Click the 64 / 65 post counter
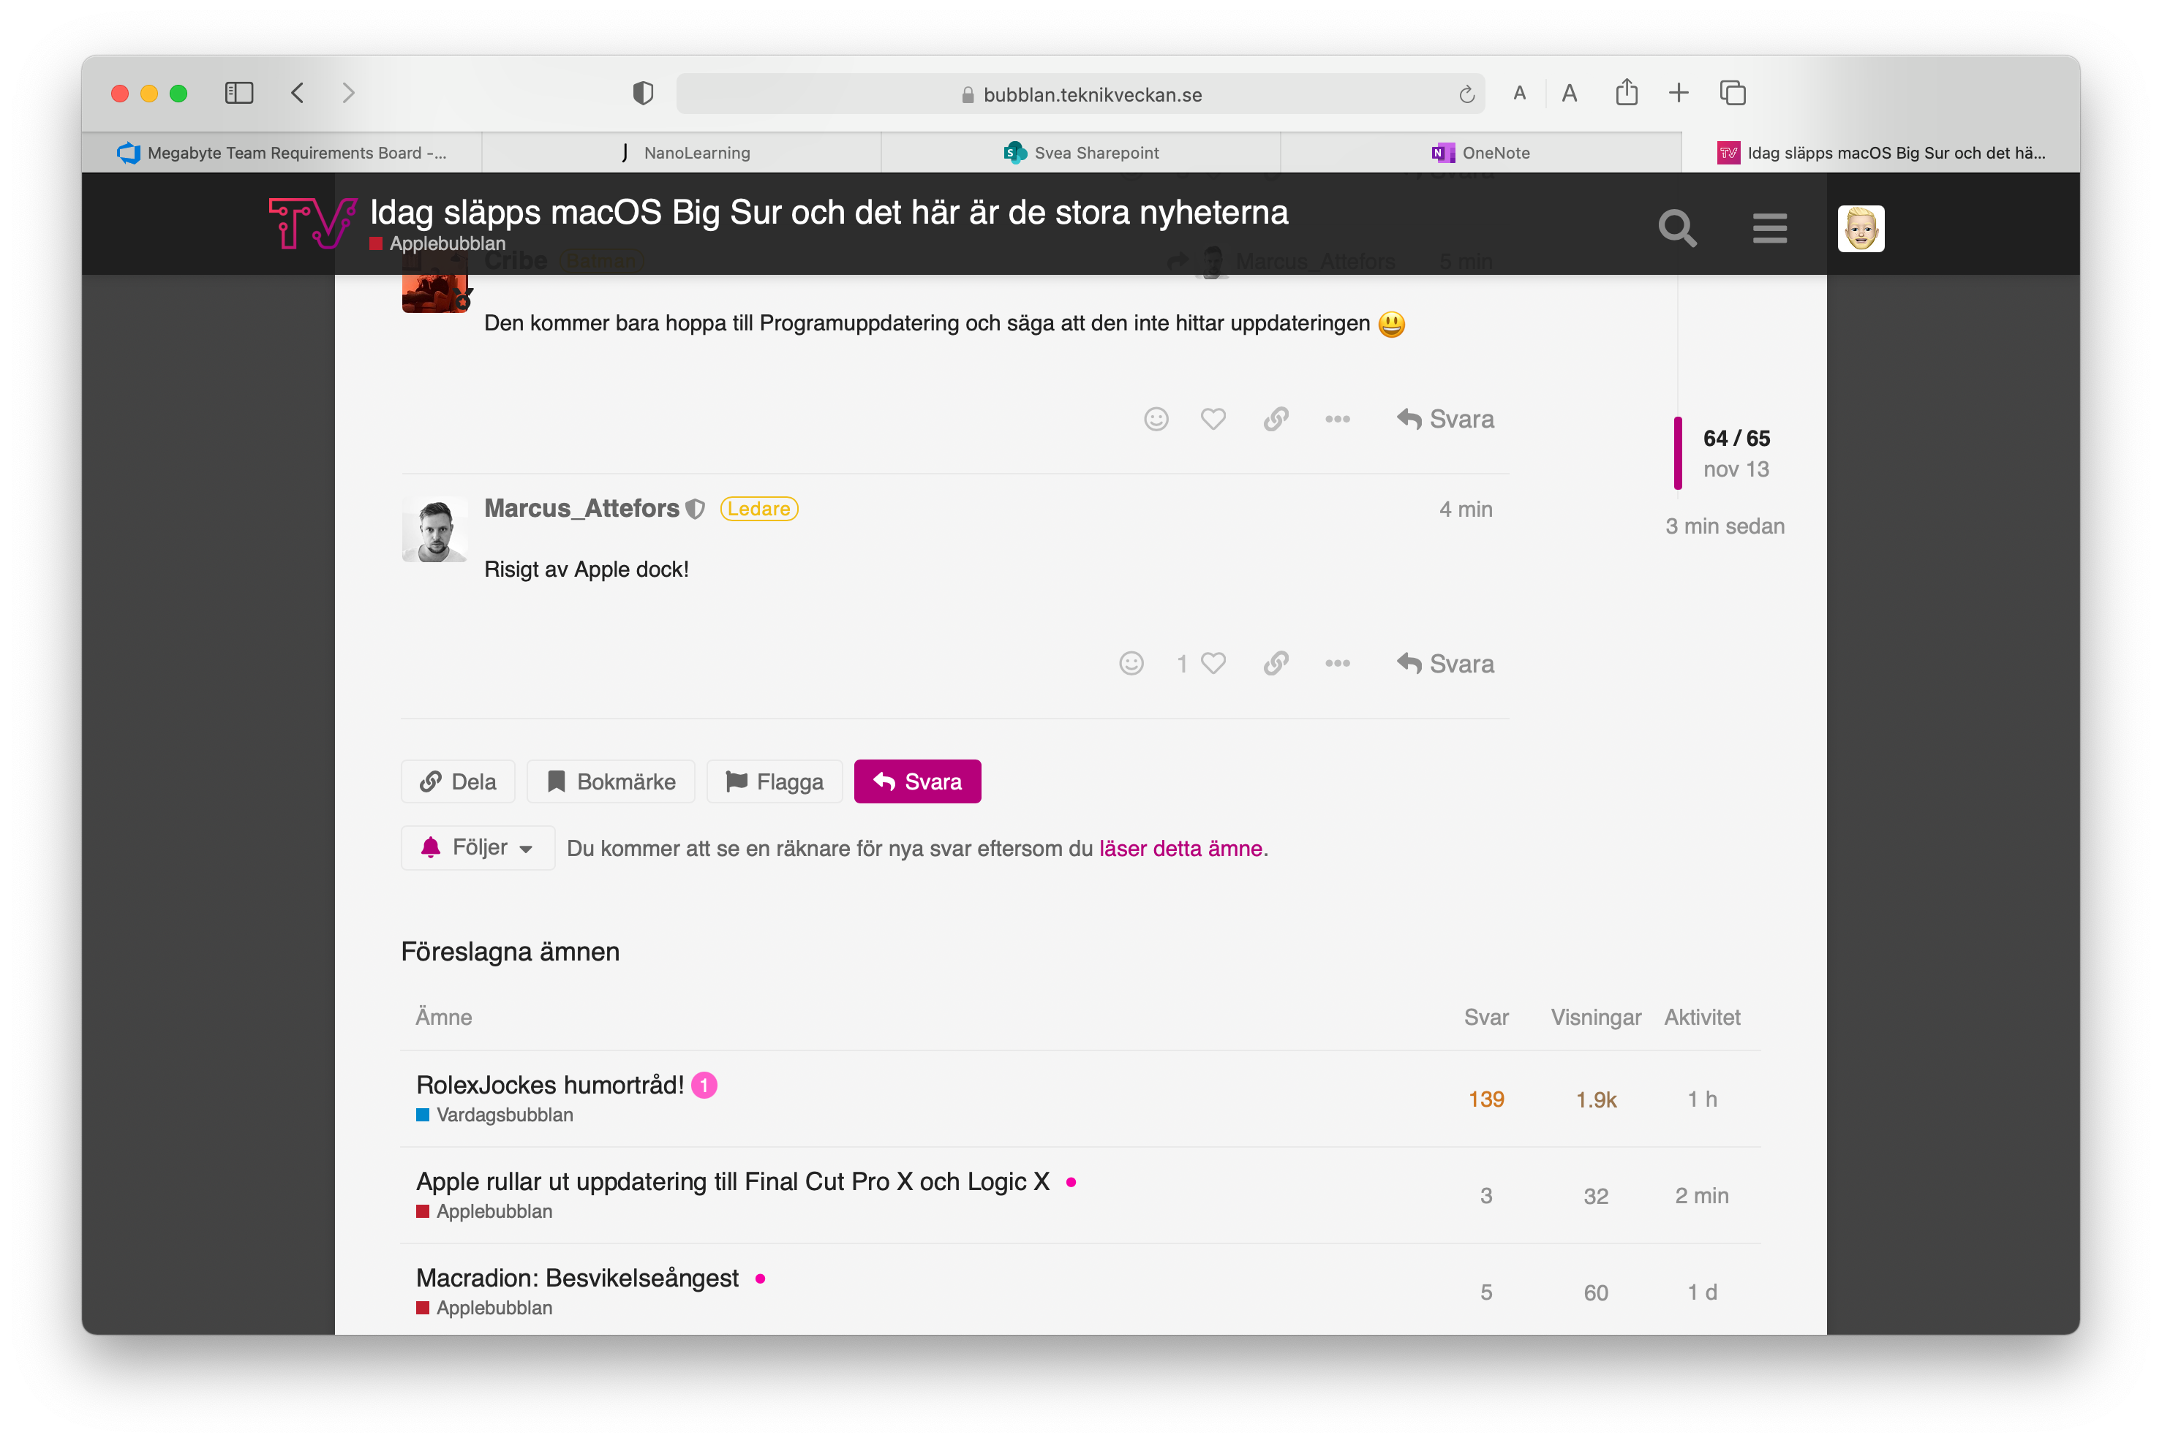 (1736, 439)
